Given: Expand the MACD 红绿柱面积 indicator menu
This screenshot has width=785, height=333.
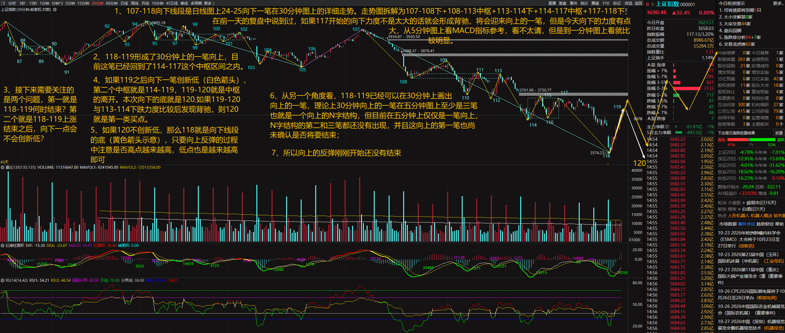Looking at the screenshot, I should tap(2, 246).
